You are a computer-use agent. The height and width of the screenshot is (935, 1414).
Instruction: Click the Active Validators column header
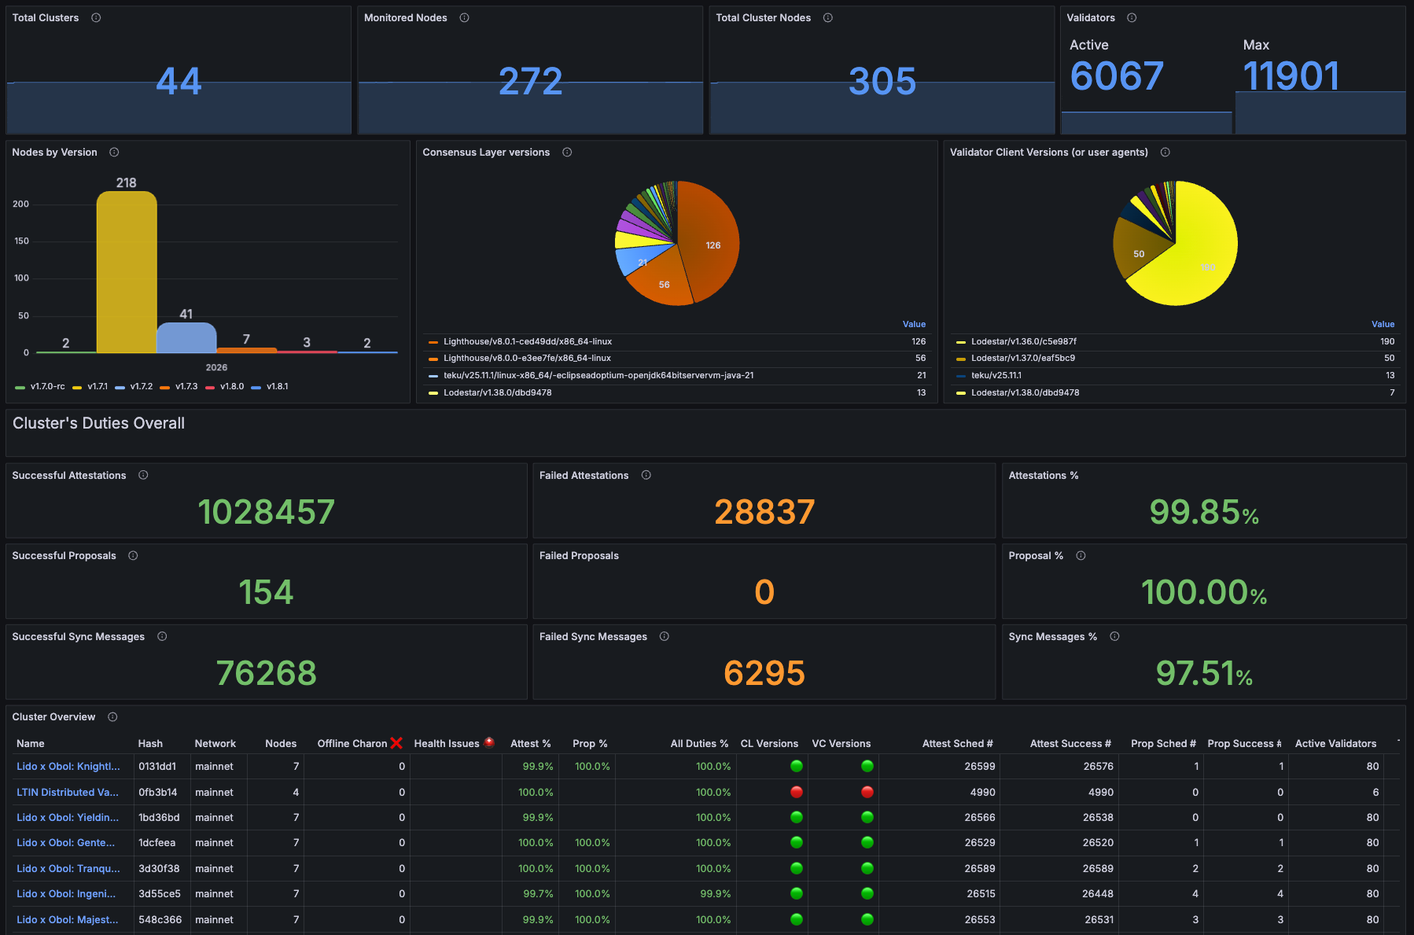coord(1335,744)
